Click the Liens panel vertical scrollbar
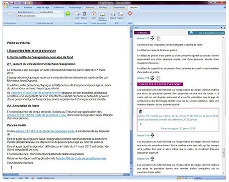Image resolution: width=229 pixels, height=182 pixels. pyautogui.click(x=224, y=152)
